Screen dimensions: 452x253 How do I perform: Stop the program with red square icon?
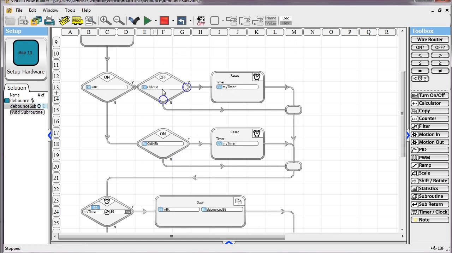pos(164,20)
